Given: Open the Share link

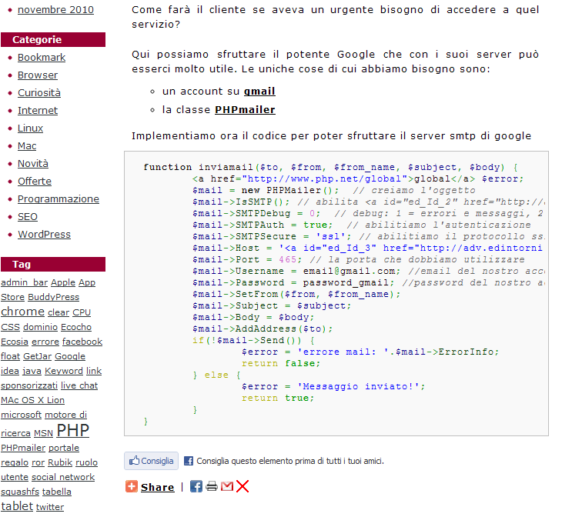Looking at the screenshot, I should click(157, 487).
